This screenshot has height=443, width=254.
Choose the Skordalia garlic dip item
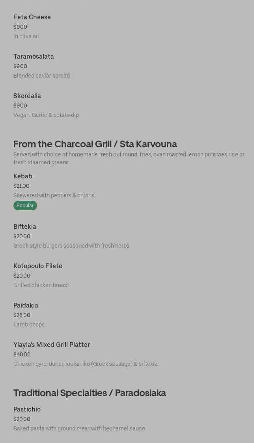click(x=27, y=96)
